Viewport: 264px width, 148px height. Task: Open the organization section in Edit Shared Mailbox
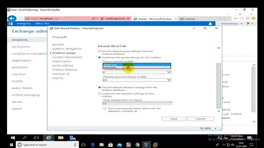62,61
